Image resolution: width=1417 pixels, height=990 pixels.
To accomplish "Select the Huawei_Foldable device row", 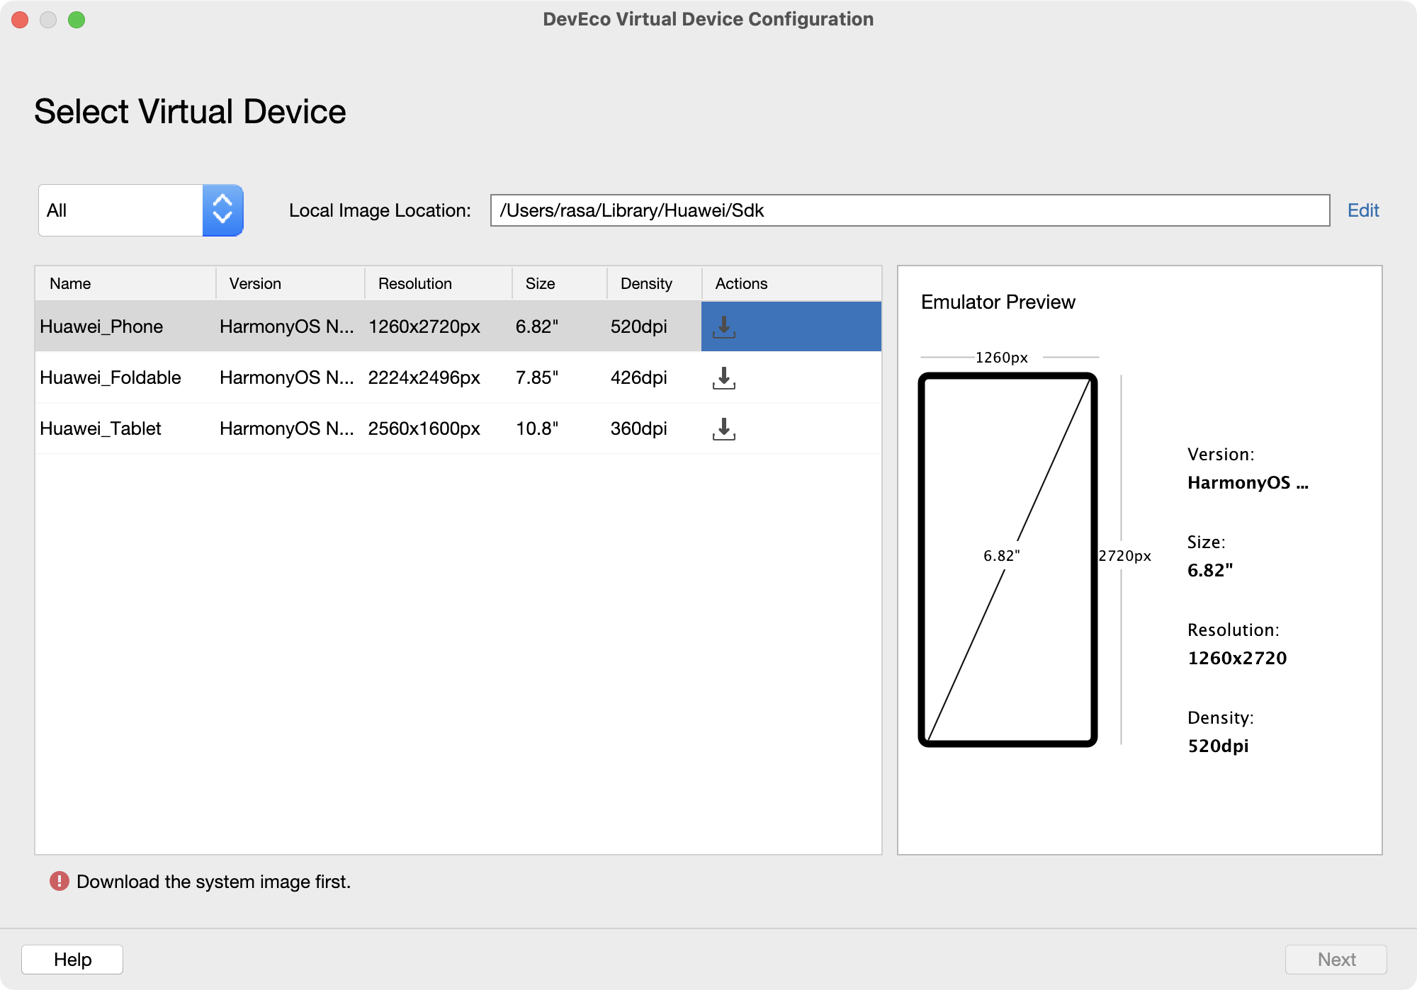I will click(x=111, y=377).
